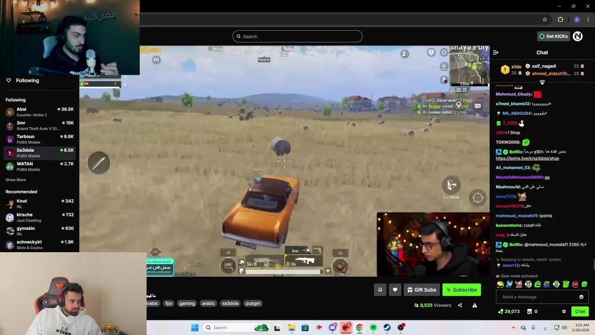The width and height of the screenshot is (595, 335).
Task: Open the Tarboun channel
Action: pyautogui.click(x=40, y=139)
